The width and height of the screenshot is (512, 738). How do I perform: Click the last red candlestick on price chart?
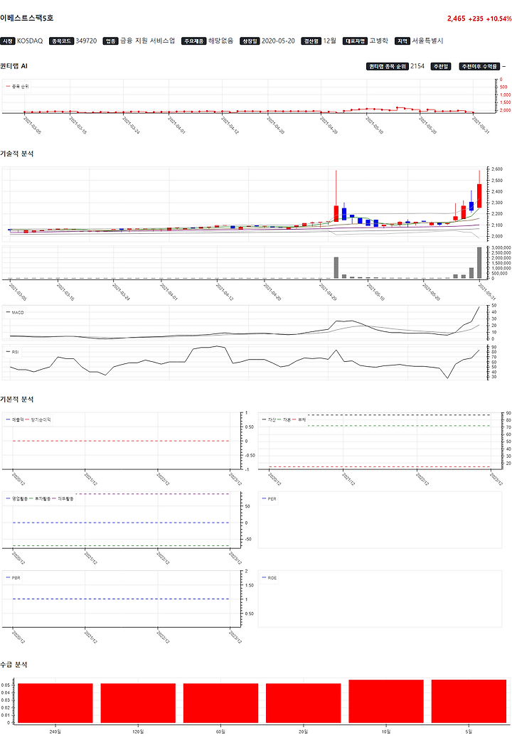point(479,196)
